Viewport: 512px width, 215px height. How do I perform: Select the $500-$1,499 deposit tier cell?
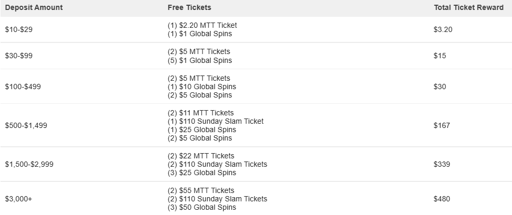pyautogui.click(x=27, y=126)
